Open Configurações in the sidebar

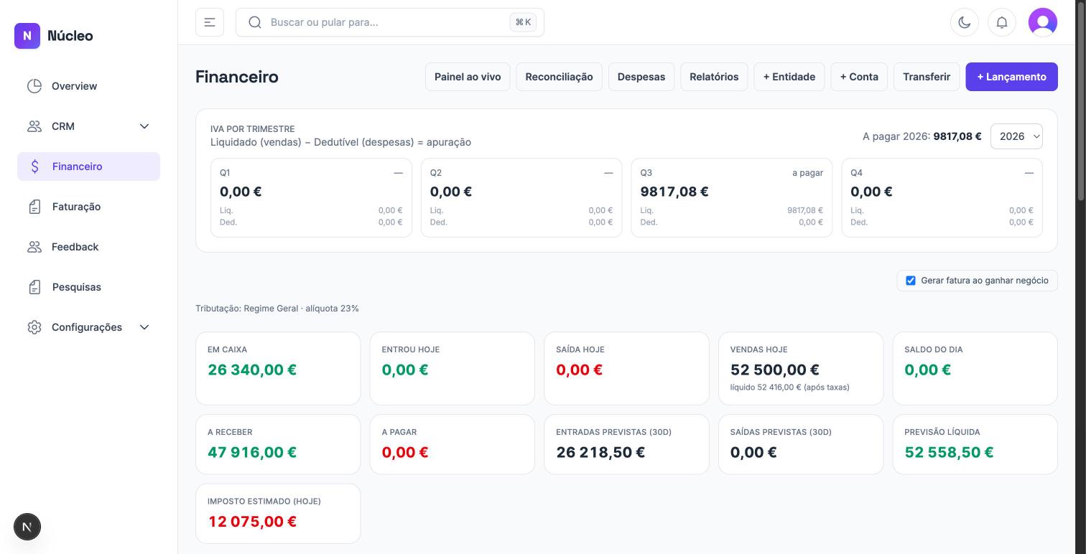click(x=88, y=327)
